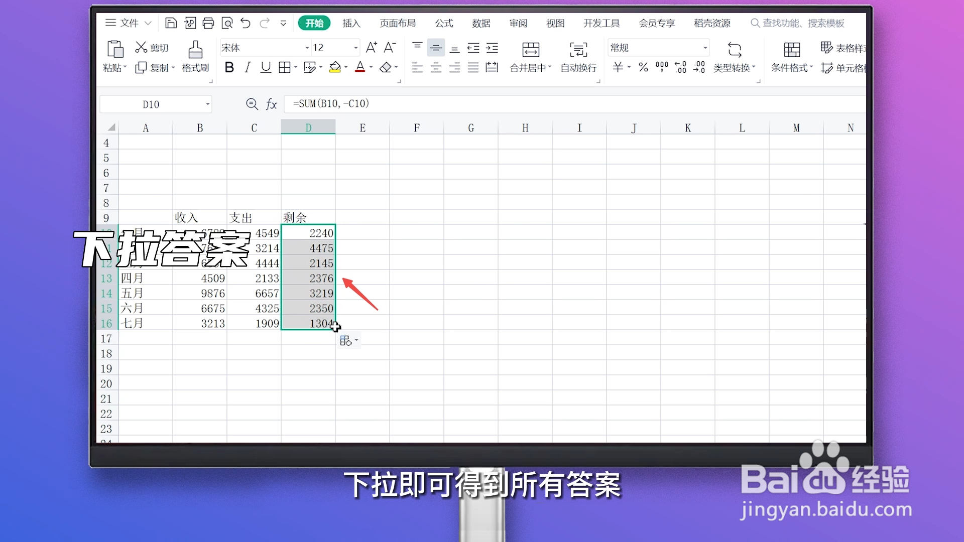Increase indent icon
The width and height of the screenshot is (964, 542).
(x=492, y=48)
